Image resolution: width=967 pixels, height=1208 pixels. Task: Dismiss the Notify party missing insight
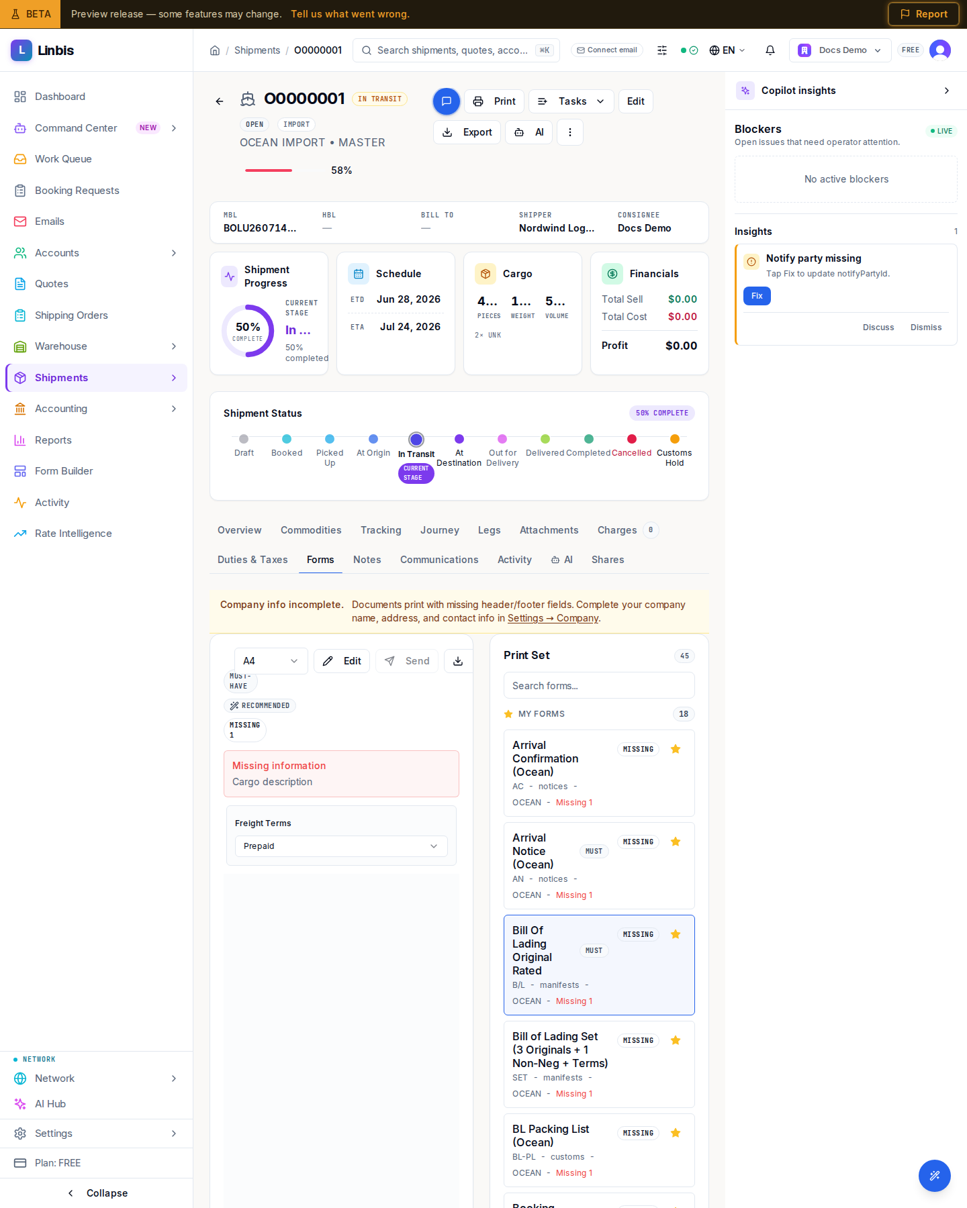tap(926, 328)
